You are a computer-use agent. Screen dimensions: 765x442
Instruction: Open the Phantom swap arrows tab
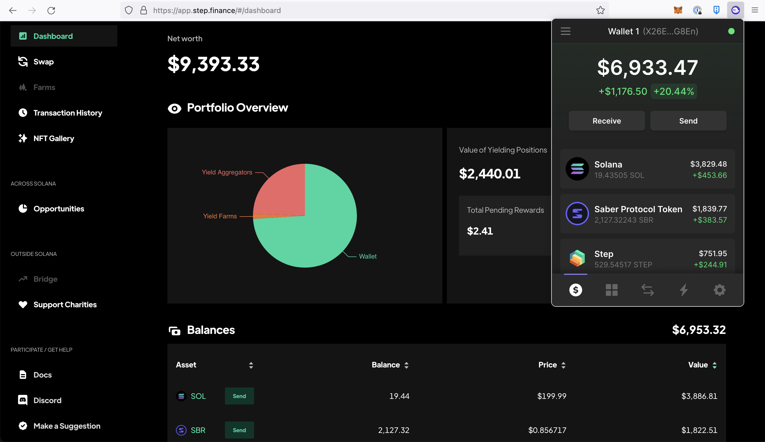[x=647, y=290]
